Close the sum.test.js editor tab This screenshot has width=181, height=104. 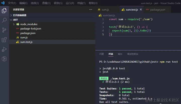[141, 10]
